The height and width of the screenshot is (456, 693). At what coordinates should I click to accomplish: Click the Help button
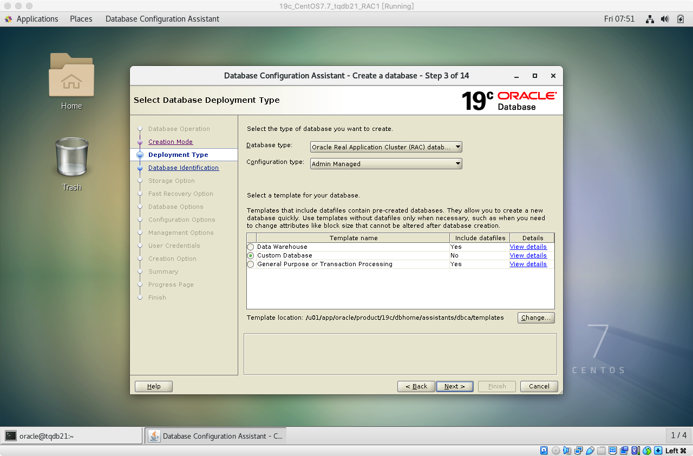point(154,386)
